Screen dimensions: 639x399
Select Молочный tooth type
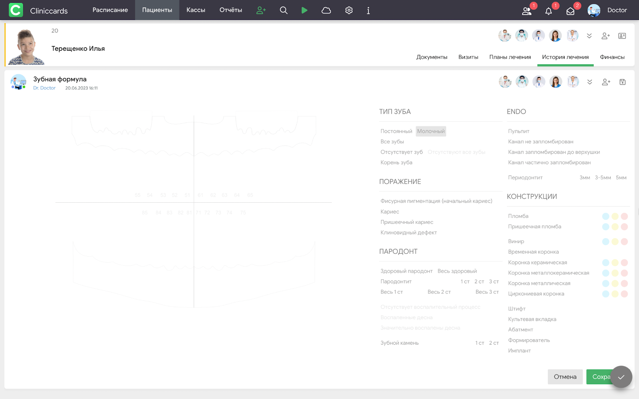tap(431, 131)
